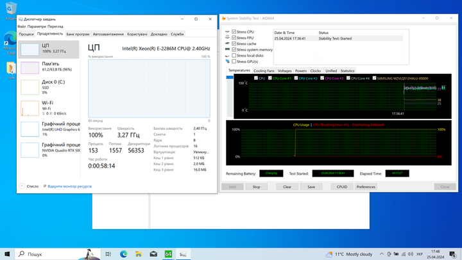Launch Edge from the taskbar
Viewport: 462px width, 260px height.
(123, 254)
